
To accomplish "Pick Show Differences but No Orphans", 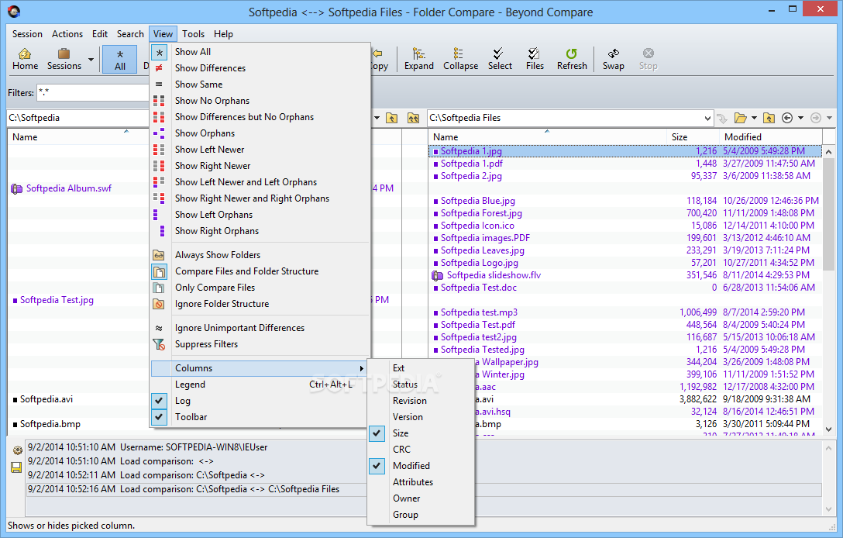I will (x=260, y=117).
